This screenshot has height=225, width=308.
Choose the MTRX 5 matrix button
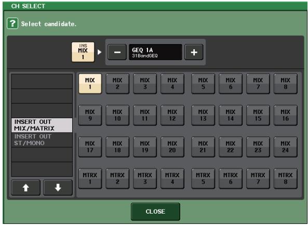pyautogui.click(x=203, y=178)
